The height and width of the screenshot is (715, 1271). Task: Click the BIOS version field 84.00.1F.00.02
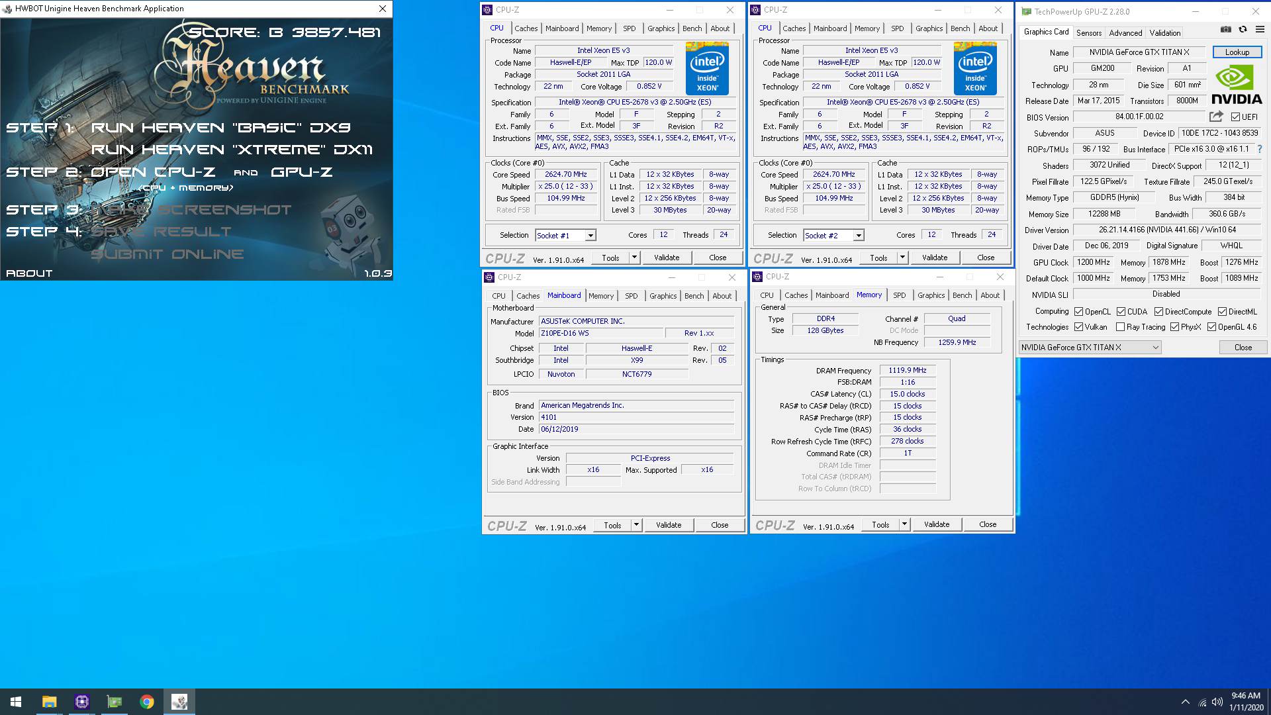tap(1139, 117)
